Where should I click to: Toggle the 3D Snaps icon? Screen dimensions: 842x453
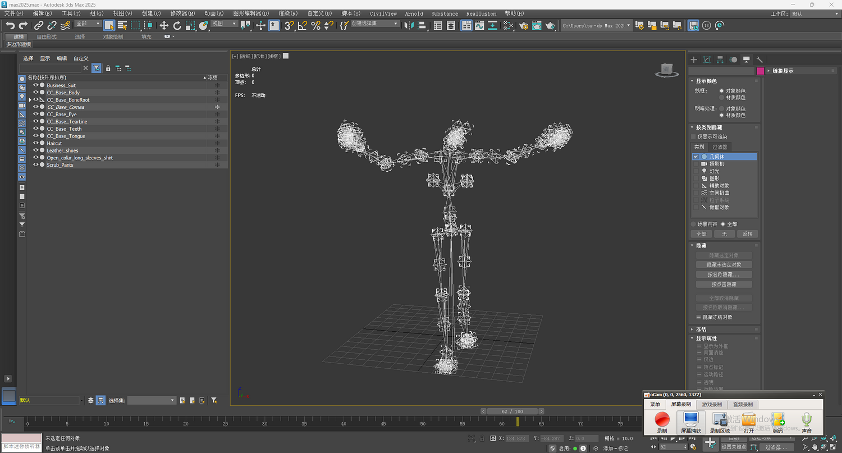click(x=289, y=25)
